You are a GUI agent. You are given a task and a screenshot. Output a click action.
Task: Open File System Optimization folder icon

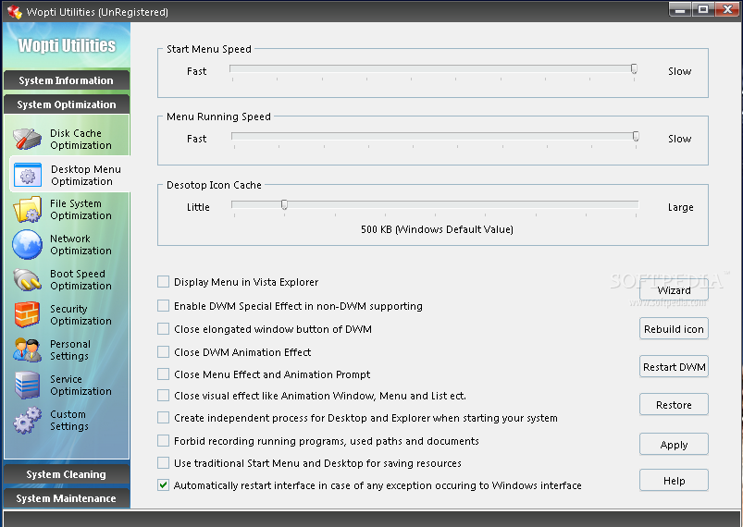click(28, 209)
